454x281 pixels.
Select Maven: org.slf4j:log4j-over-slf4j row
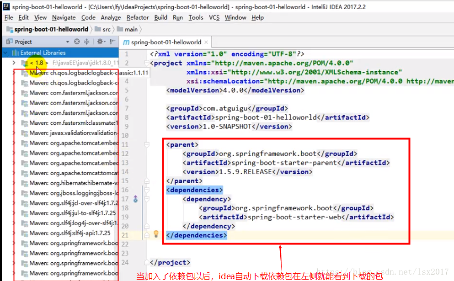60,223
